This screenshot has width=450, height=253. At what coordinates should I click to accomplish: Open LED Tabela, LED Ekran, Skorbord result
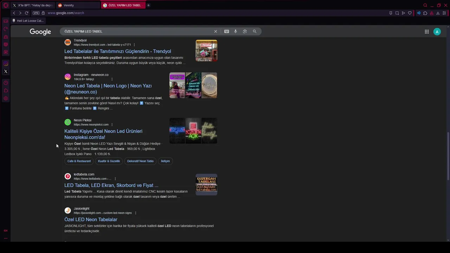coord(111,185)
